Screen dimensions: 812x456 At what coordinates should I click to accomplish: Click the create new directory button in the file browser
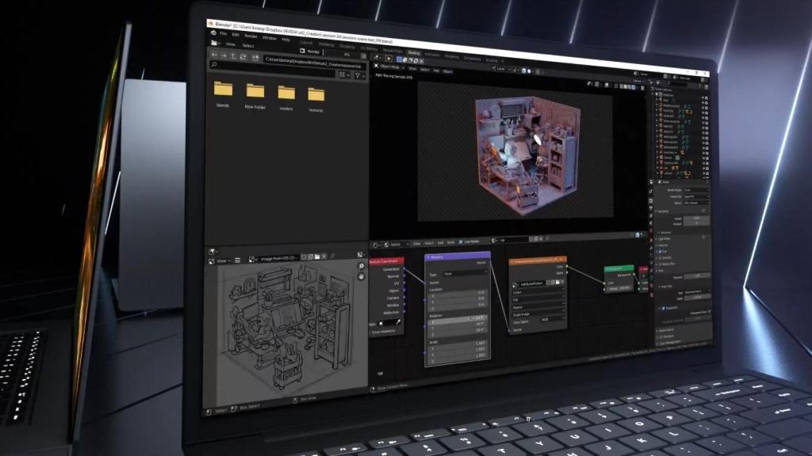tap(255, 57)
